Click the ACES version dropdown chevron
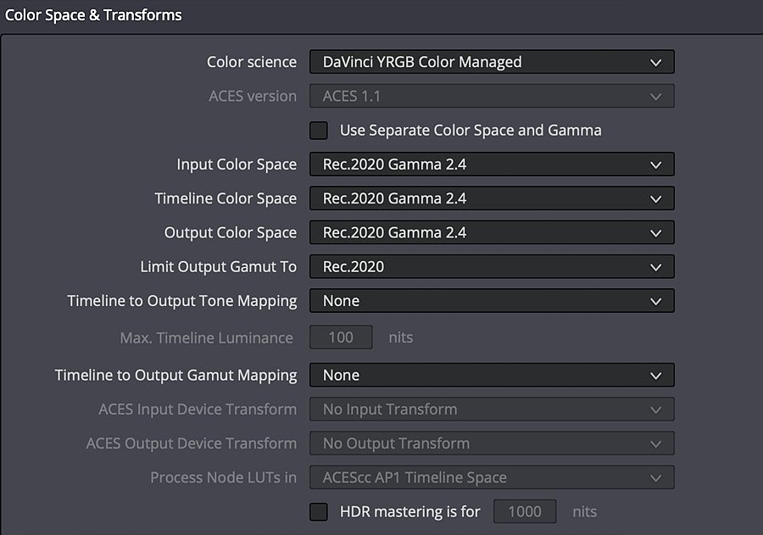Viewport: 763px width, 535px height. point(656,97)
